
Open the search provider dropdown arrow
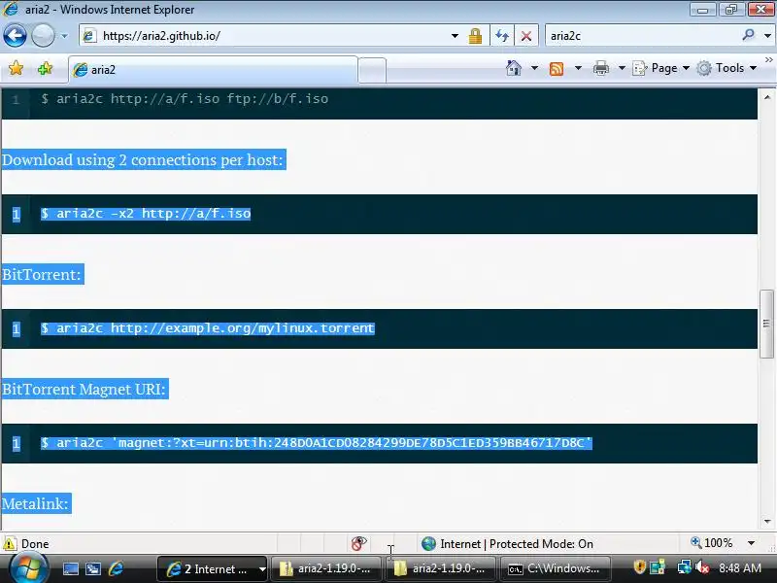pos(767,36)
